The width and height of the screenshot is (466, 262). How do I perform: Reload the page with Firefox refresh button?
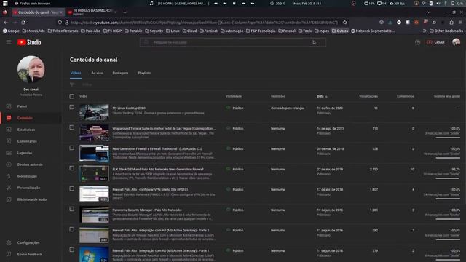click(23, 23)
